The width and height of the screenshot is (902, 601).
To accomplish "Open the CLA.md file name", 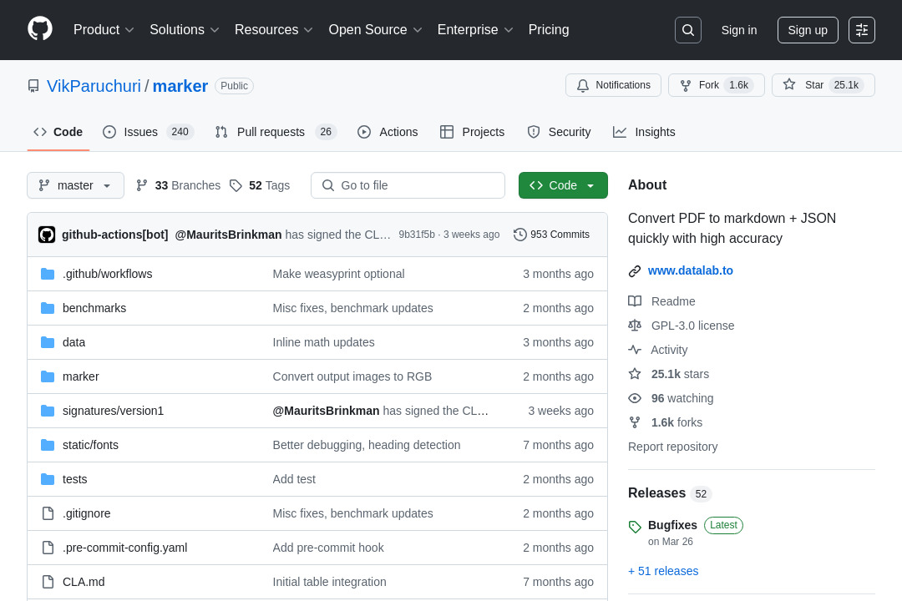I will tap(84, 582).
